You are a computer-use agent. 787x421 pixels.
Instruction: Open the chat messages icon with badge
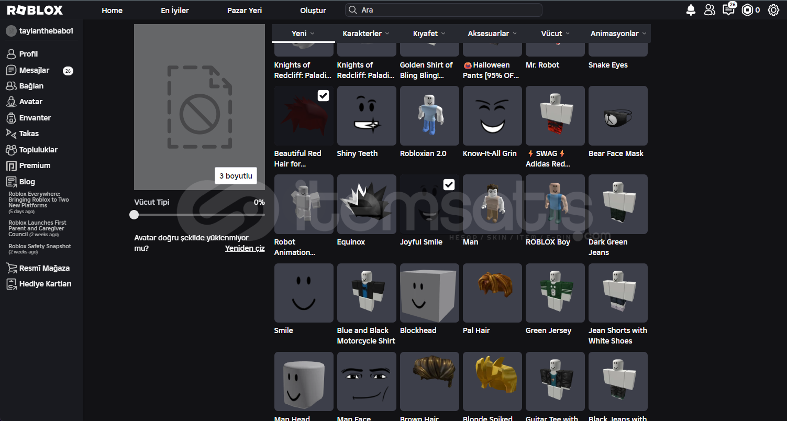[x=728, y=9]
